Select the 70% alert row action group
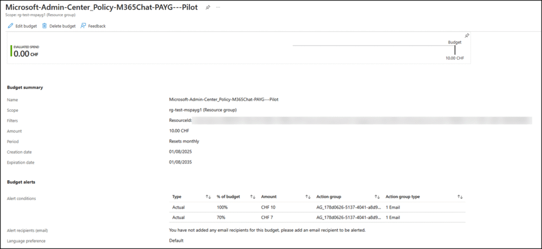Image resolution: width=542 pixels, height=249 pixels. point(348,218)
